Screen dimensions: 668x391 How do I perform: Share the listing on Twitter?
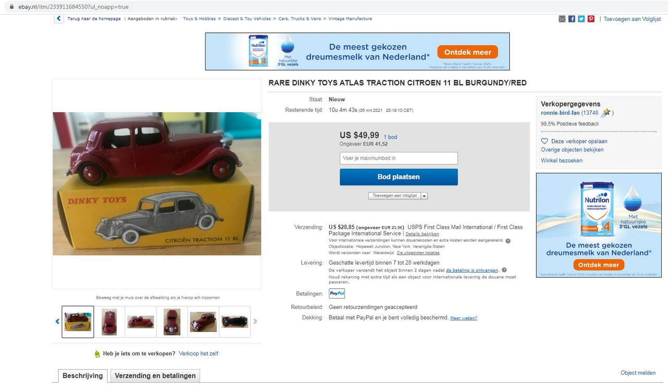click(581, 19)
